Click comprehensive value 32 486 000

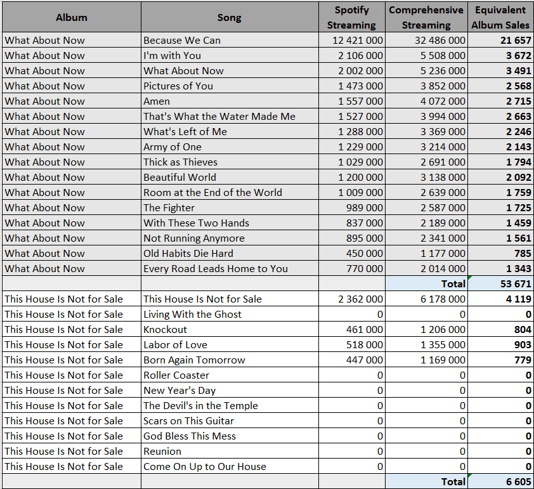click(426, 40)
